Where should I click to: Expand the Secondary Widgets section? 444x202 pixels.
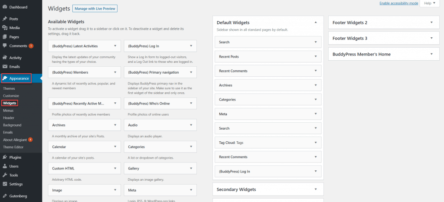click(x=316, y=189)
